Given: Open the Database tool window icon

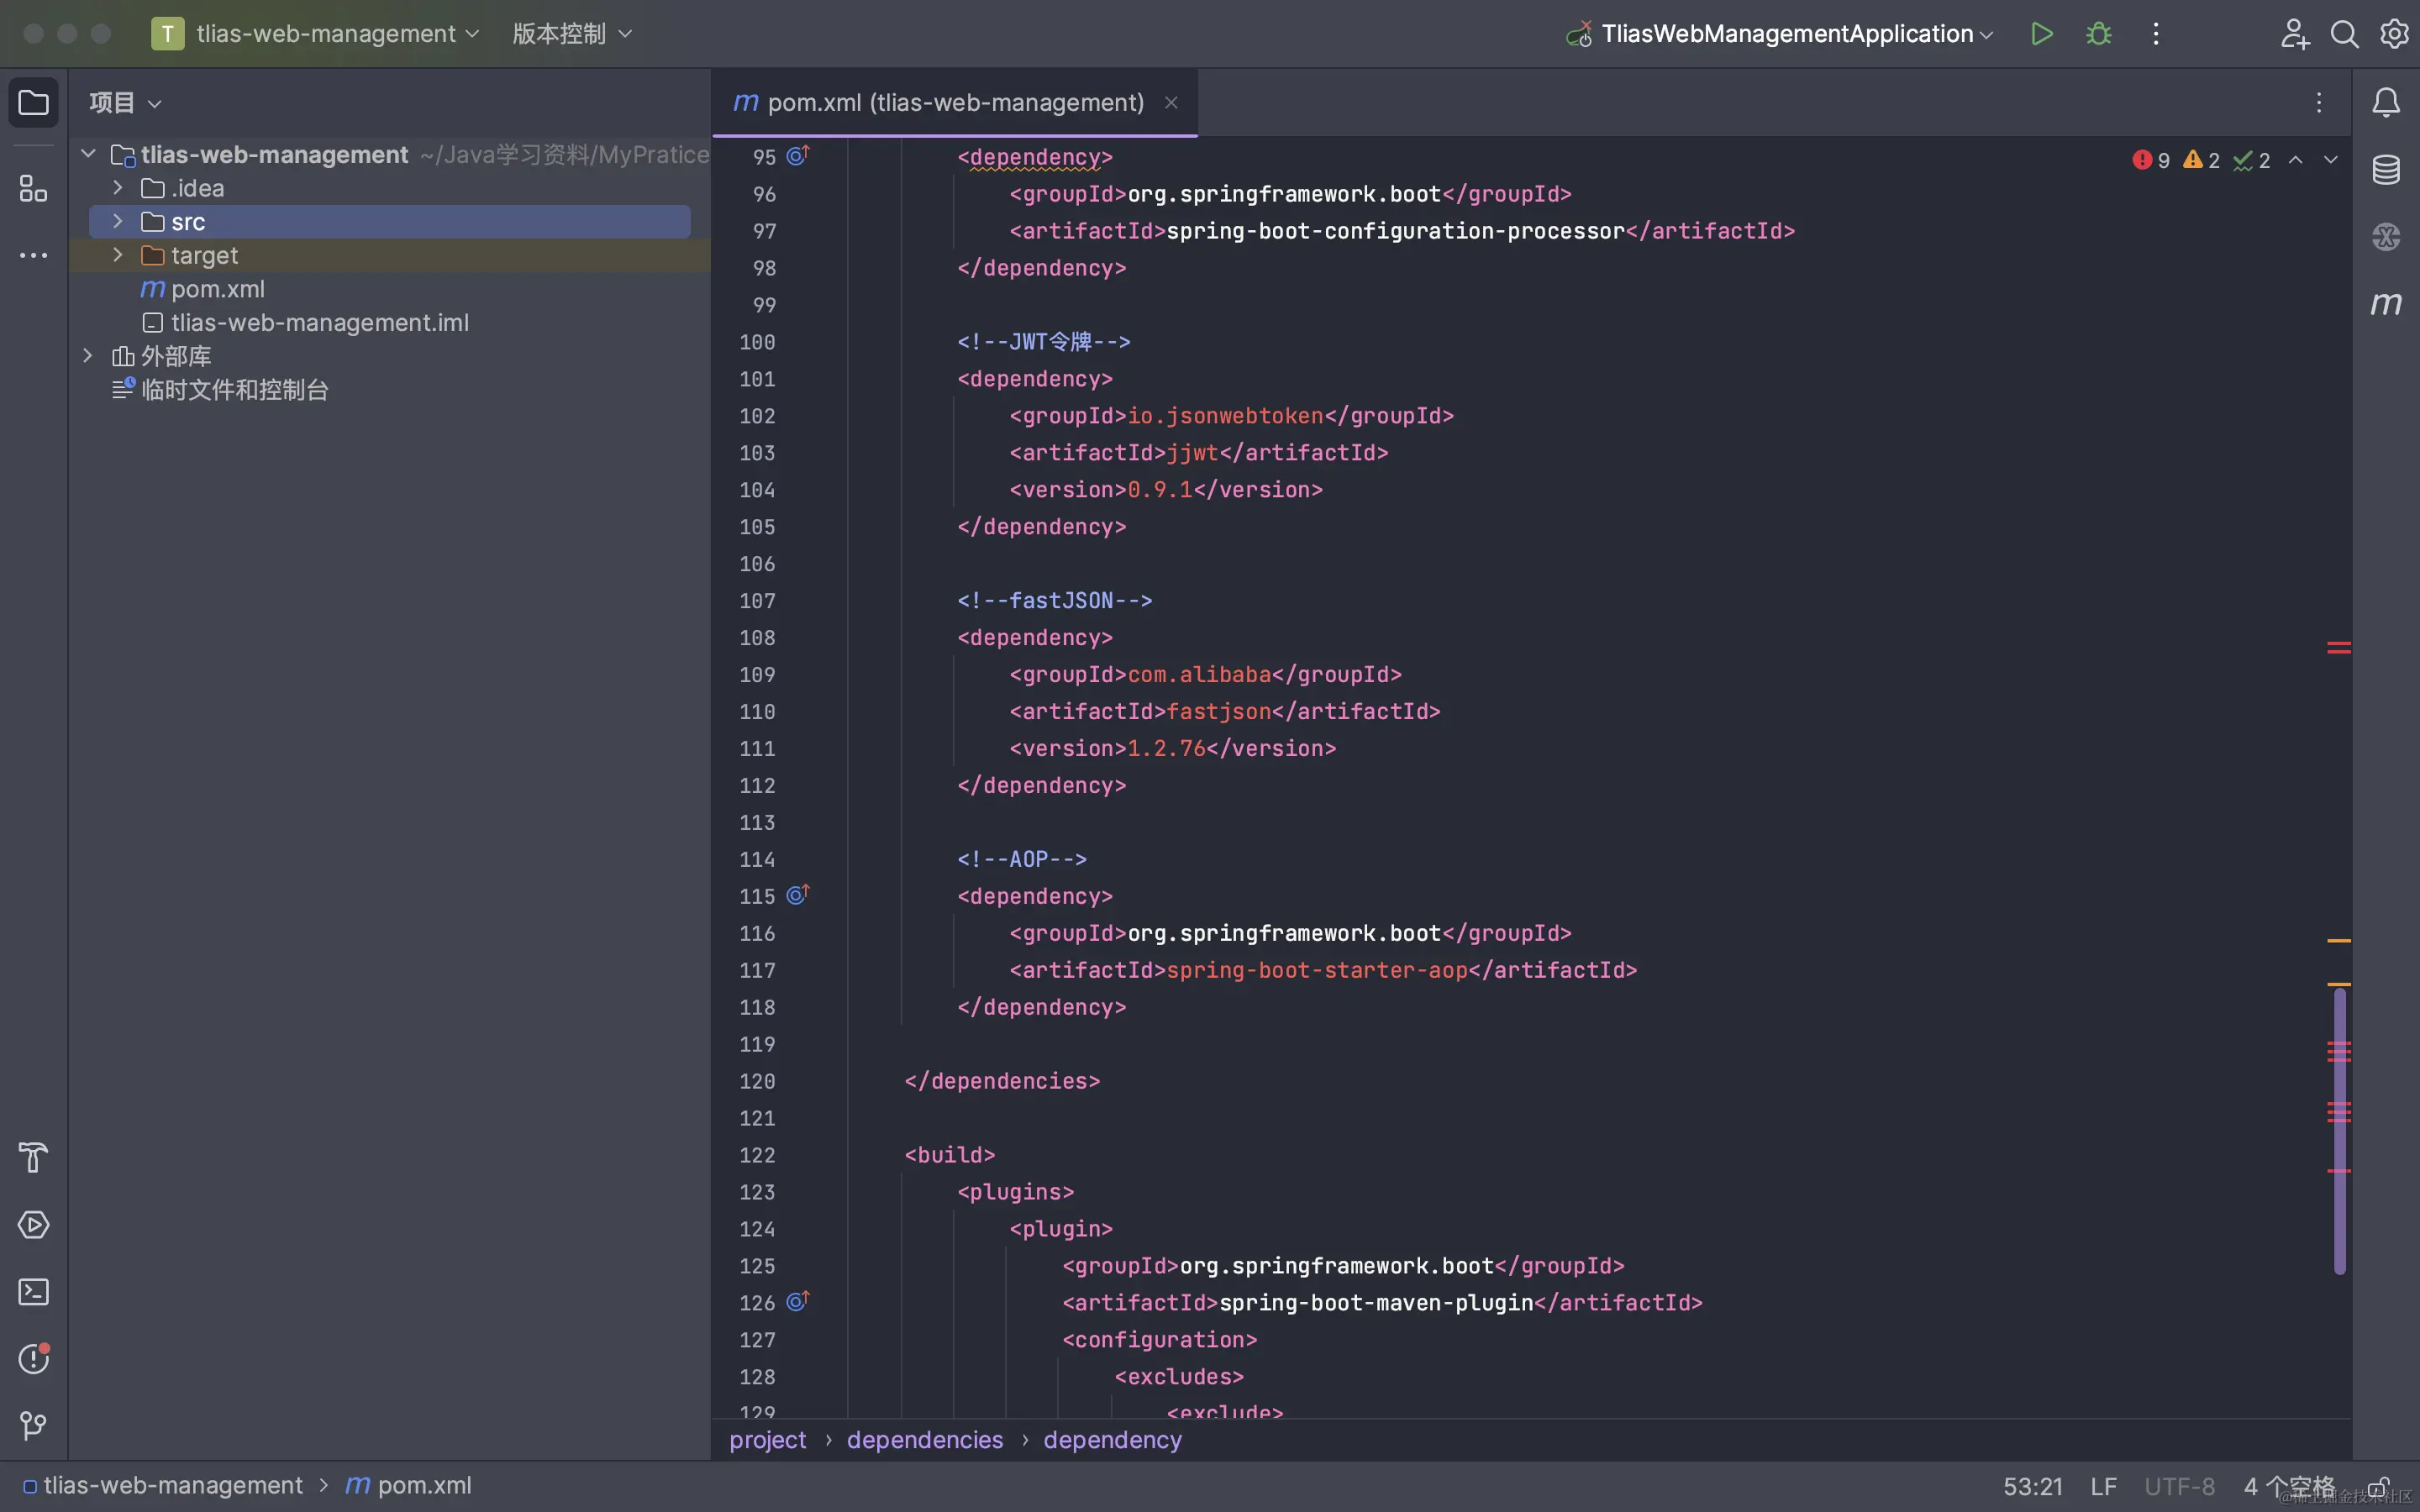Looking at the screenshot, I should [x=2386, y=170].
